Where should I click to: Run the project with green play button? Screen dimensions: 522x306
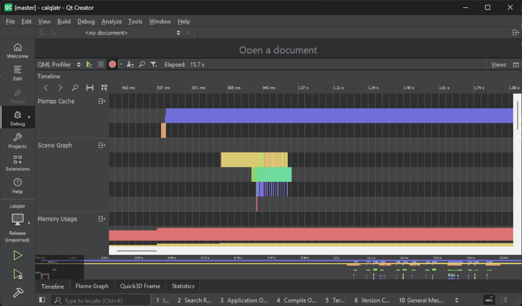[x=17, y=255]
